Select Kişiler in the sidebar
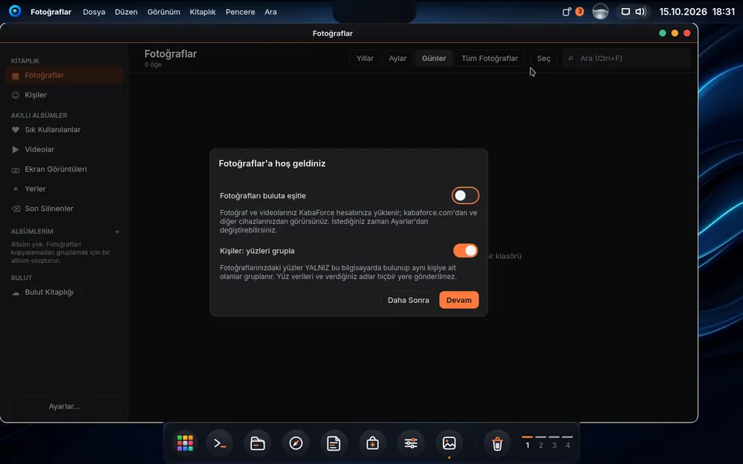 point(65,95)
